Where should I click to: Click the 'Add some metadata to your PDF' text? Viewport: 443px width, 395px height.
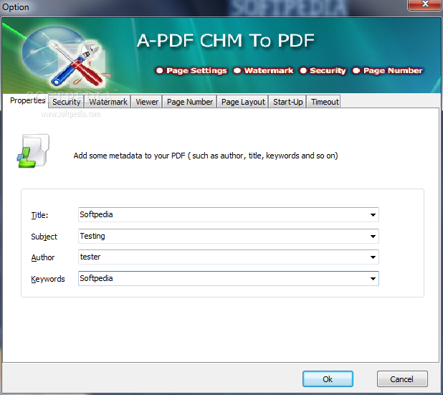(x=206, y=156)
